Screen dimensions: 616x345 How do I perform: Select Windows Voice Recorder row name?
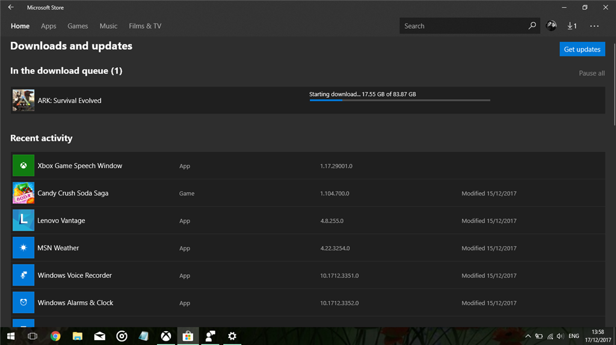pos(75,275)
